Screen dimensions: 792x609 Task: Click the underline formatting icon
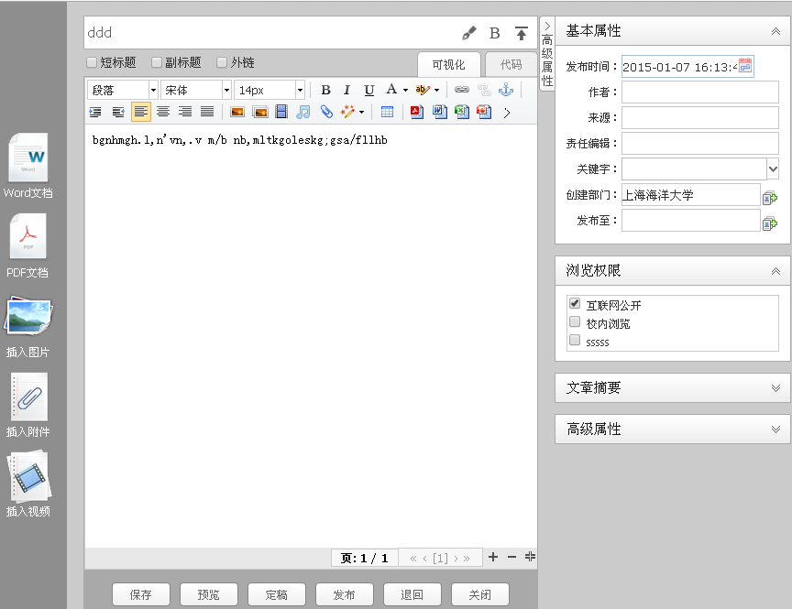point(369,90)
